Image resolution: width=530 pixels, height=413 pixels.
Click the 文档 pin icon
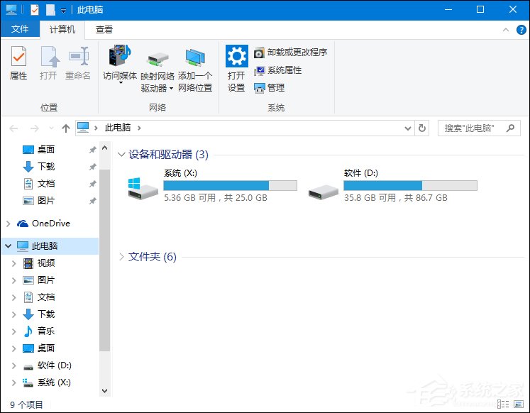93,184
